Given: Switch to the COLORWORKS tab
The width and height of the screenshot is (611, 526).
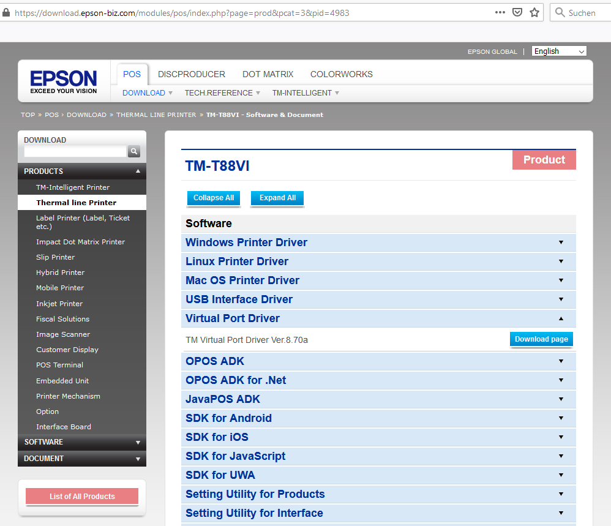Looking at the screenshot, I should click(x=342, y=75).
